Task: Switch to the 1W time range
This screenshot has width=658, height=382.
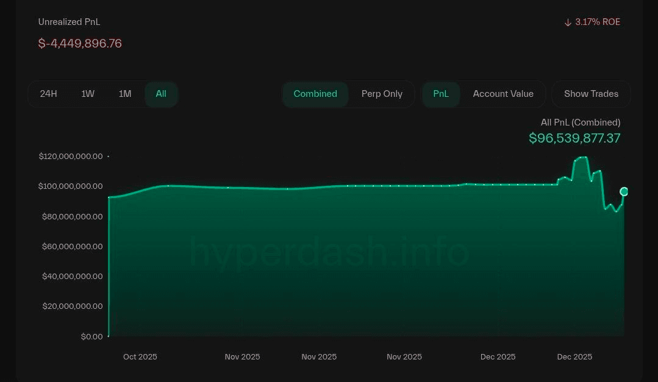Action: tap(88, 94)
